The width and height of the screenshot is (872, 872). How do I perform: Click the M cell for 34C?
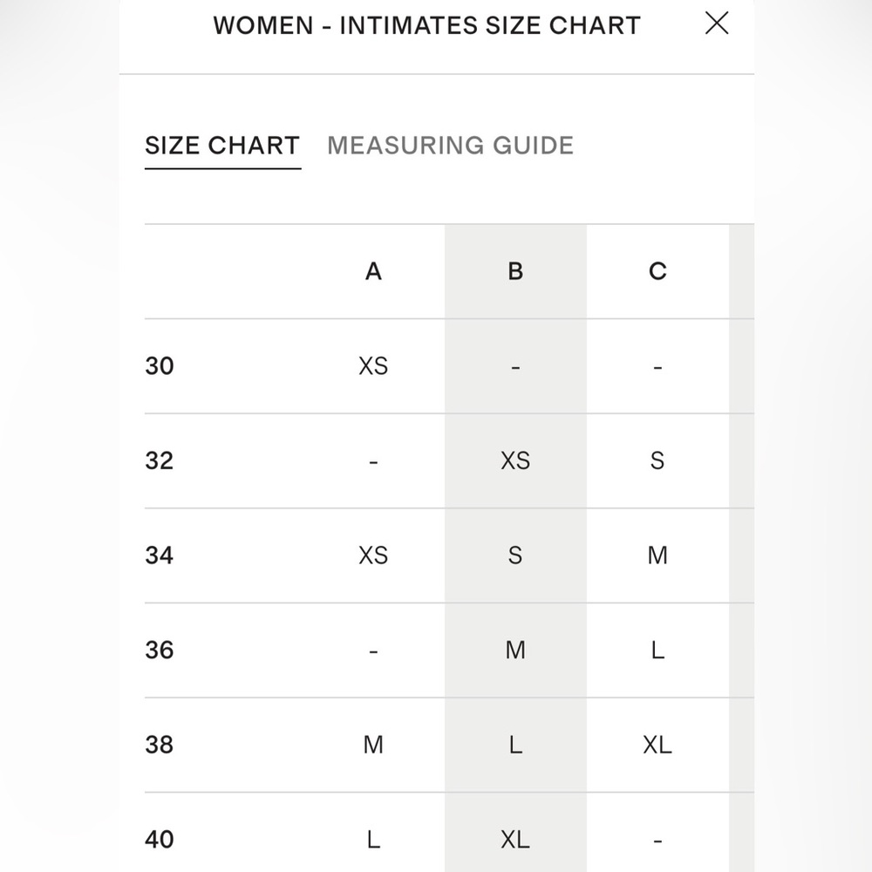point(657,555)
